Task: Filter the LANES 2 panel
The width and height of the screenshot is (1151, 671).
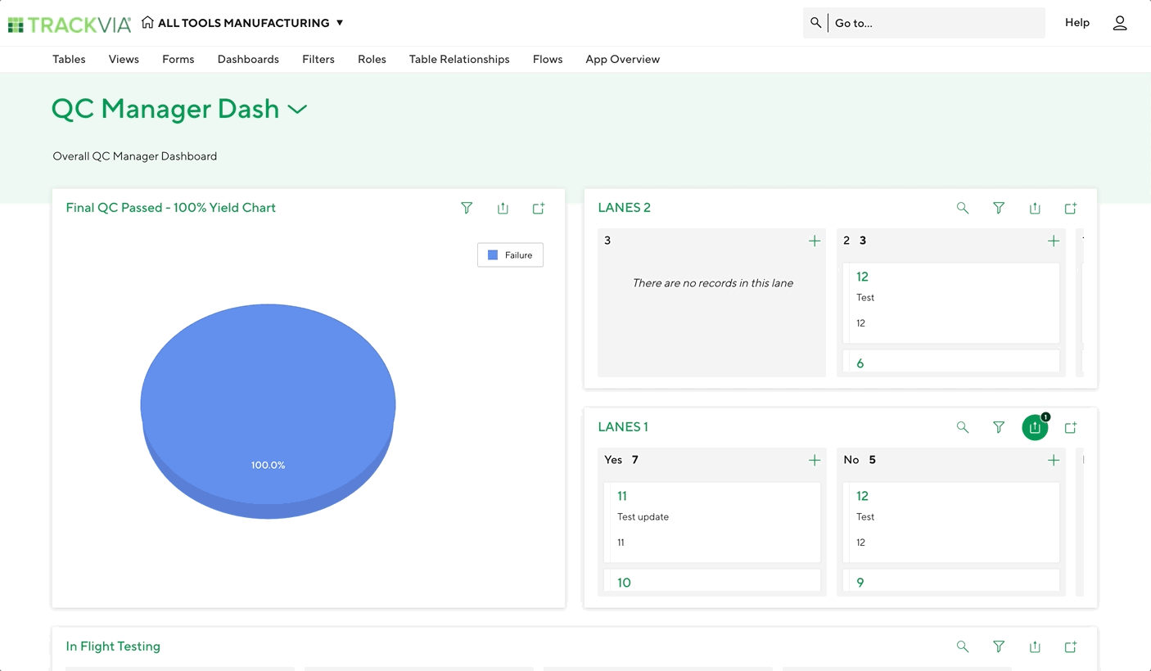Action: pyautogui.click(x=999, y=208)
